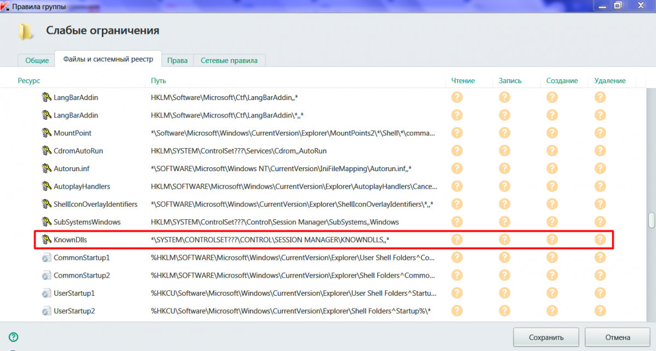The height and width of the screenshot is (351, 656).
Task: Click the AutoplayHandlers registry icon
Action: pyautogui.click(x=46, y=186)
